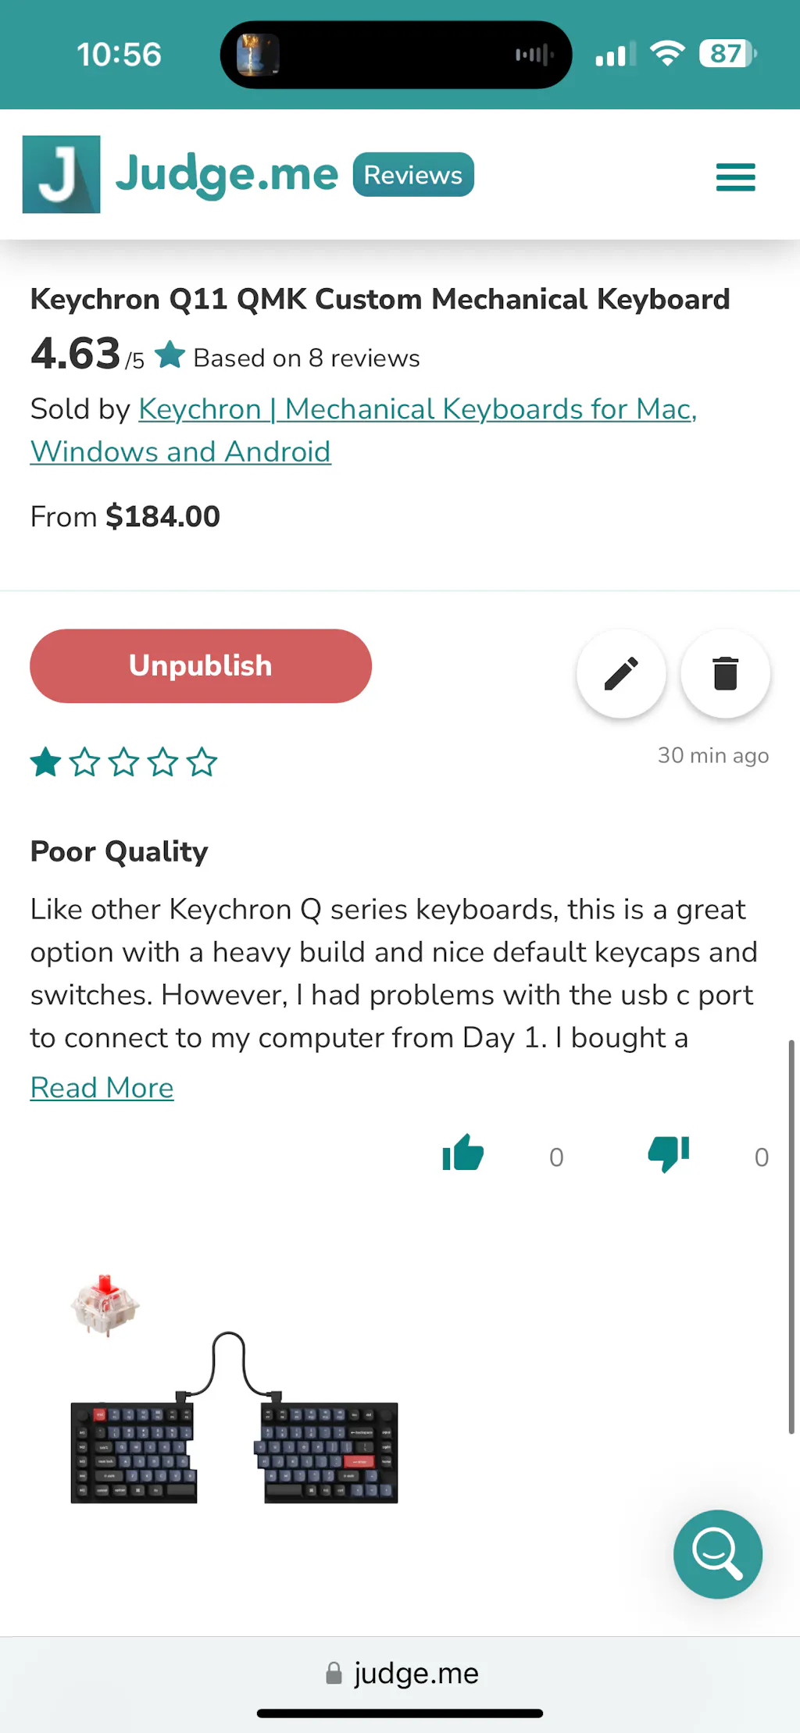Tap the fifth empty rating star
Image resolution: width=800 pixels, height=1733 pixels.
pos(202,762)
